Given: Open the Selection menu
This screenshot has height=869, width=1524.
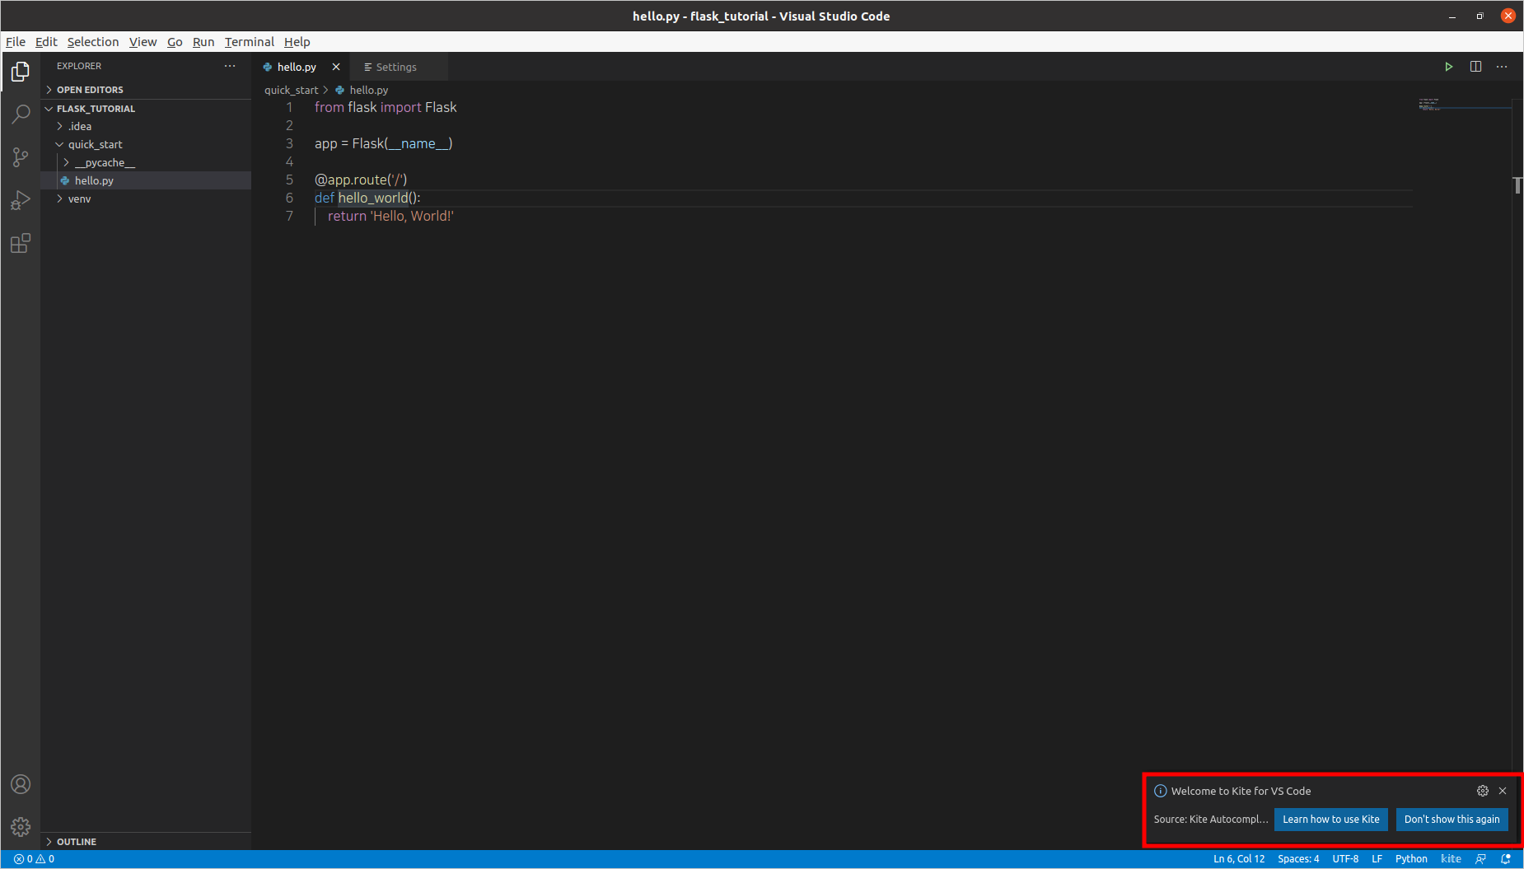Looking at the screenshot, I should pos(93,42).
